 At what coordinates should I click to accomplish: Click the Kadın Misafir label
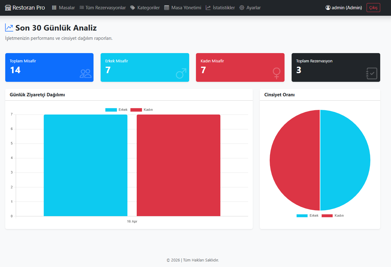(x=212, y=61)
